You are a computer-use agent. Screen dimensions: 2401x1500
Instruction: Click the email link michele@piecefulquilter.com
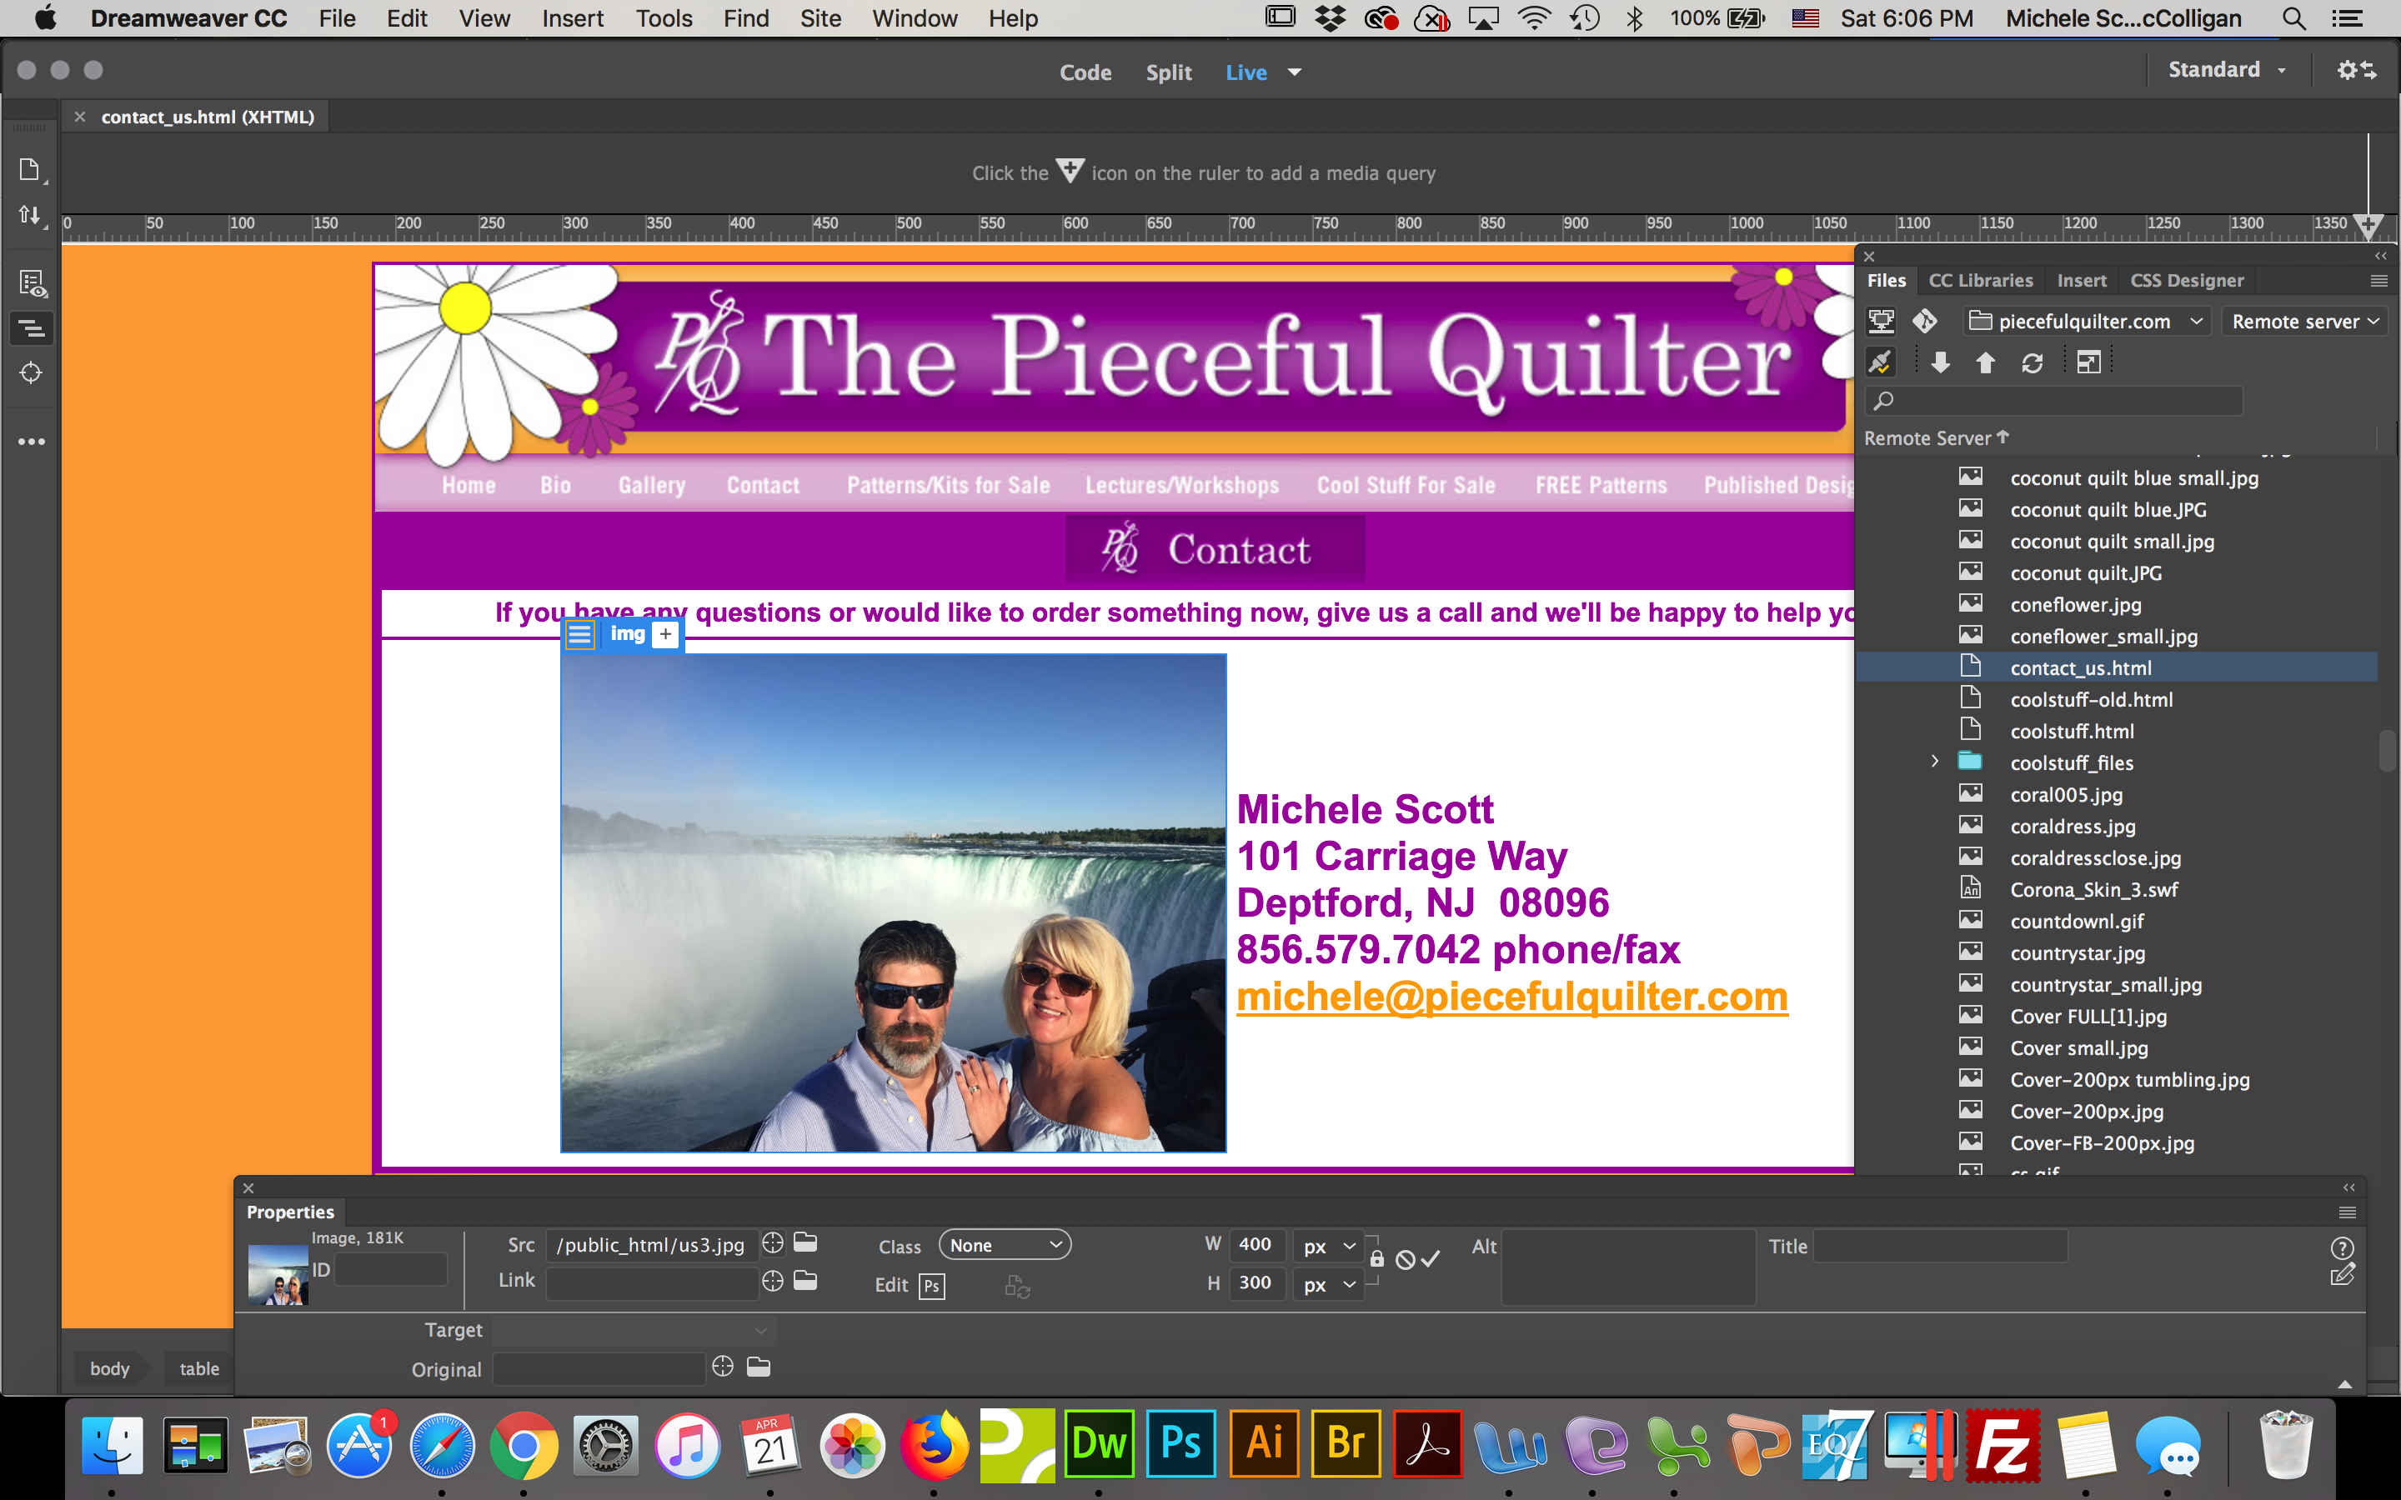pyautogui.click(x=1511, y=996)
